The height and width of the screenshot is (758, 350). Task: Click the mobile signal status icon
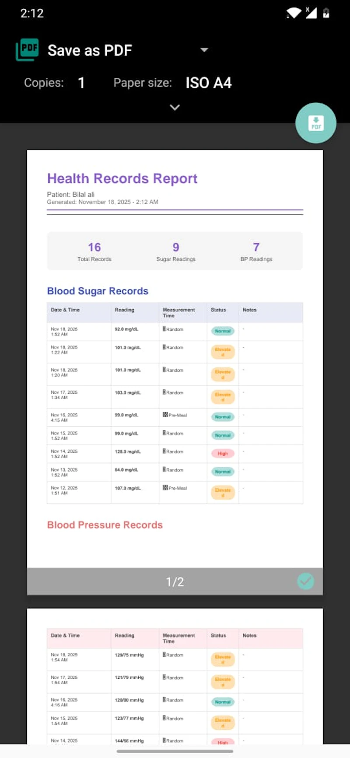[311, 13]
